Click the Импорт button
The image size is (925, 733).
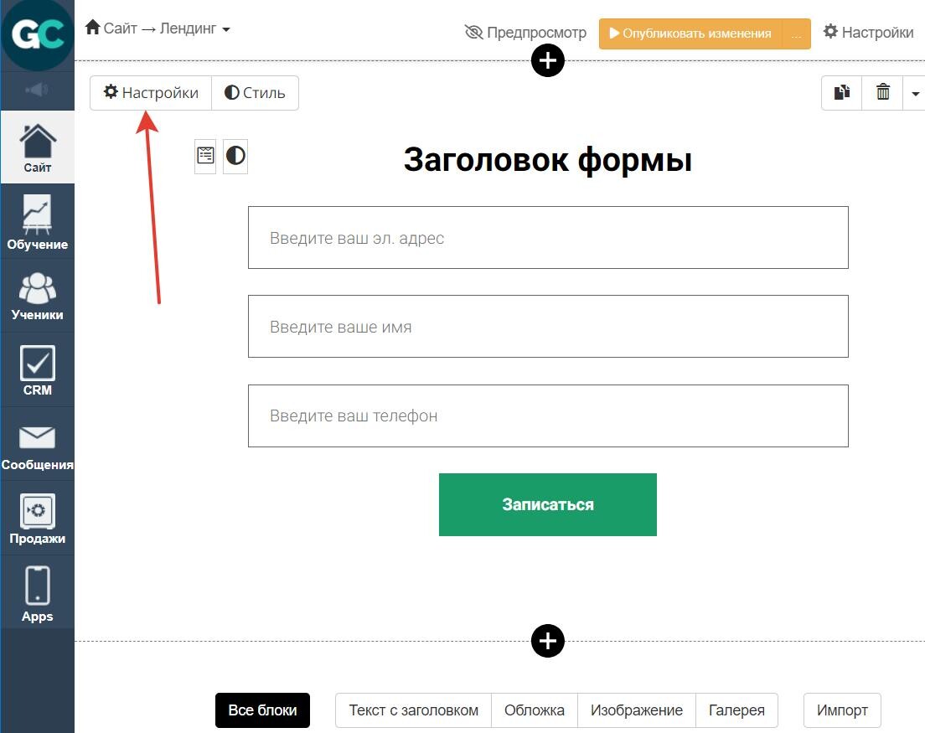coord(842,710)
